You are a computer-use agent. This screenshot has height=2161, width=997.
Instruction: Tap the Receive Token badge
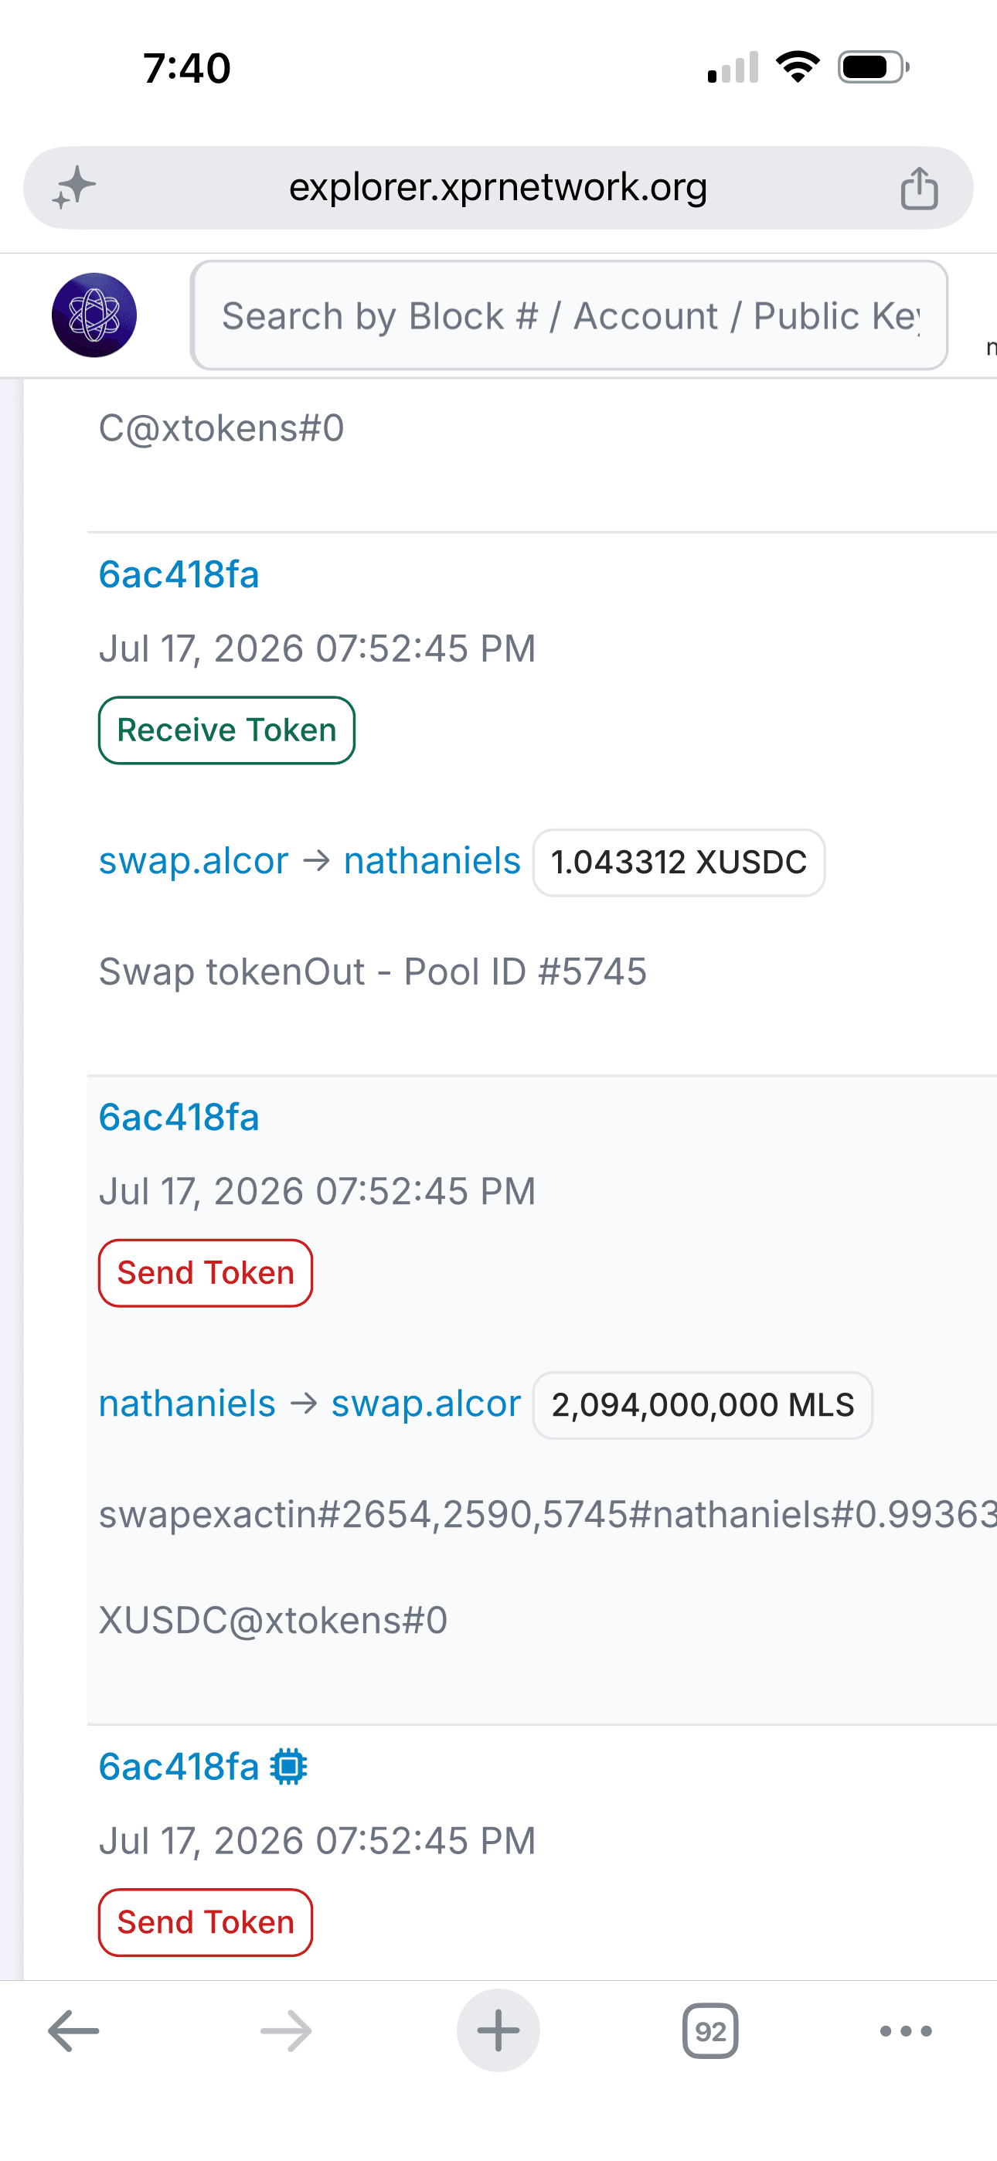tap(226, 730)
